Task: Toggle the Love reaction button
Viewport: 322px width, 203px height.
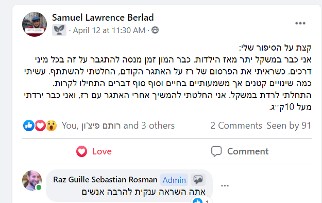Action: pyautogui.click(x=94, y=151)
